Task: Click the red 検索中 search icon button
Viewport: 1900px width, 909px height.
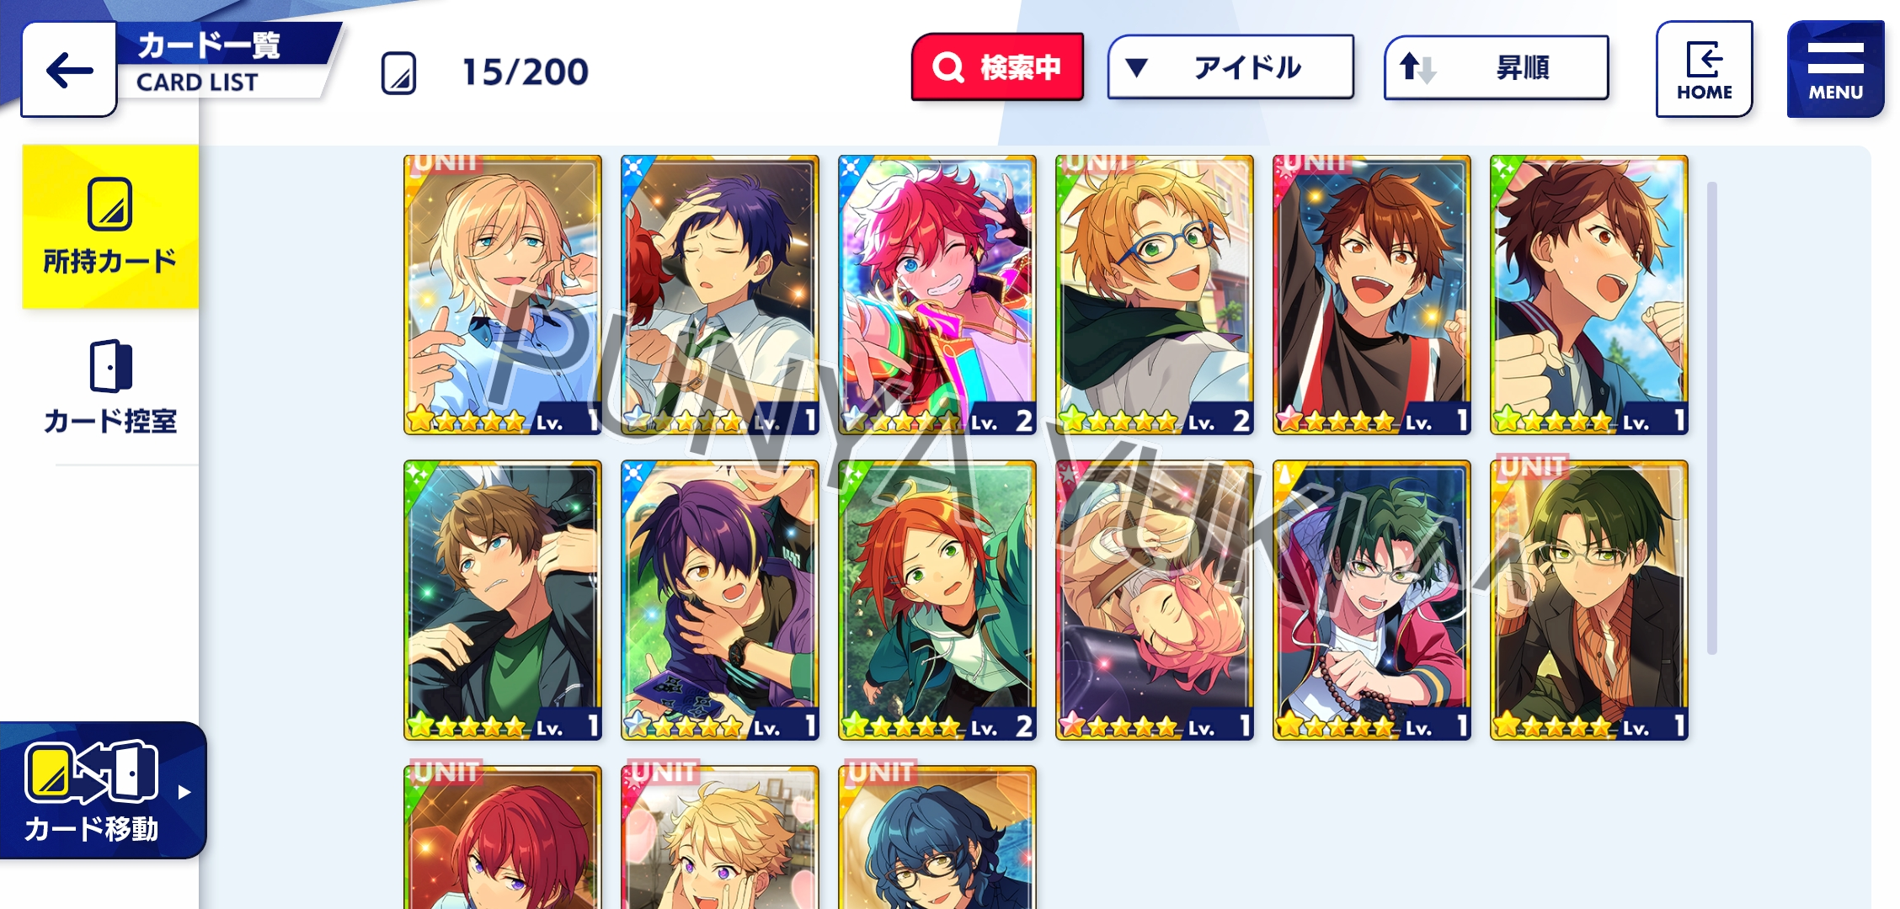Action: tap(997, 67)
